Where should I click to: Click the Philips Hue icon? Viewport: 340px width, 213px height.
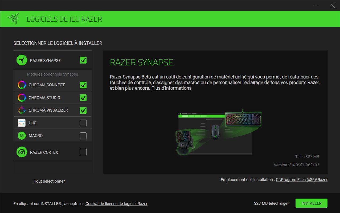(x=22, y=123)
